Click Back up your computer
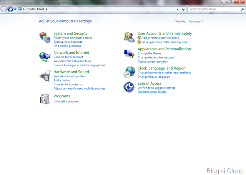 [68, 42]
